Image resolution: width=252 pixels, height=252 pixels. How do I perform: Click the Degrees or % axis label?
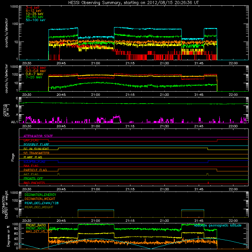click(8, 236)
